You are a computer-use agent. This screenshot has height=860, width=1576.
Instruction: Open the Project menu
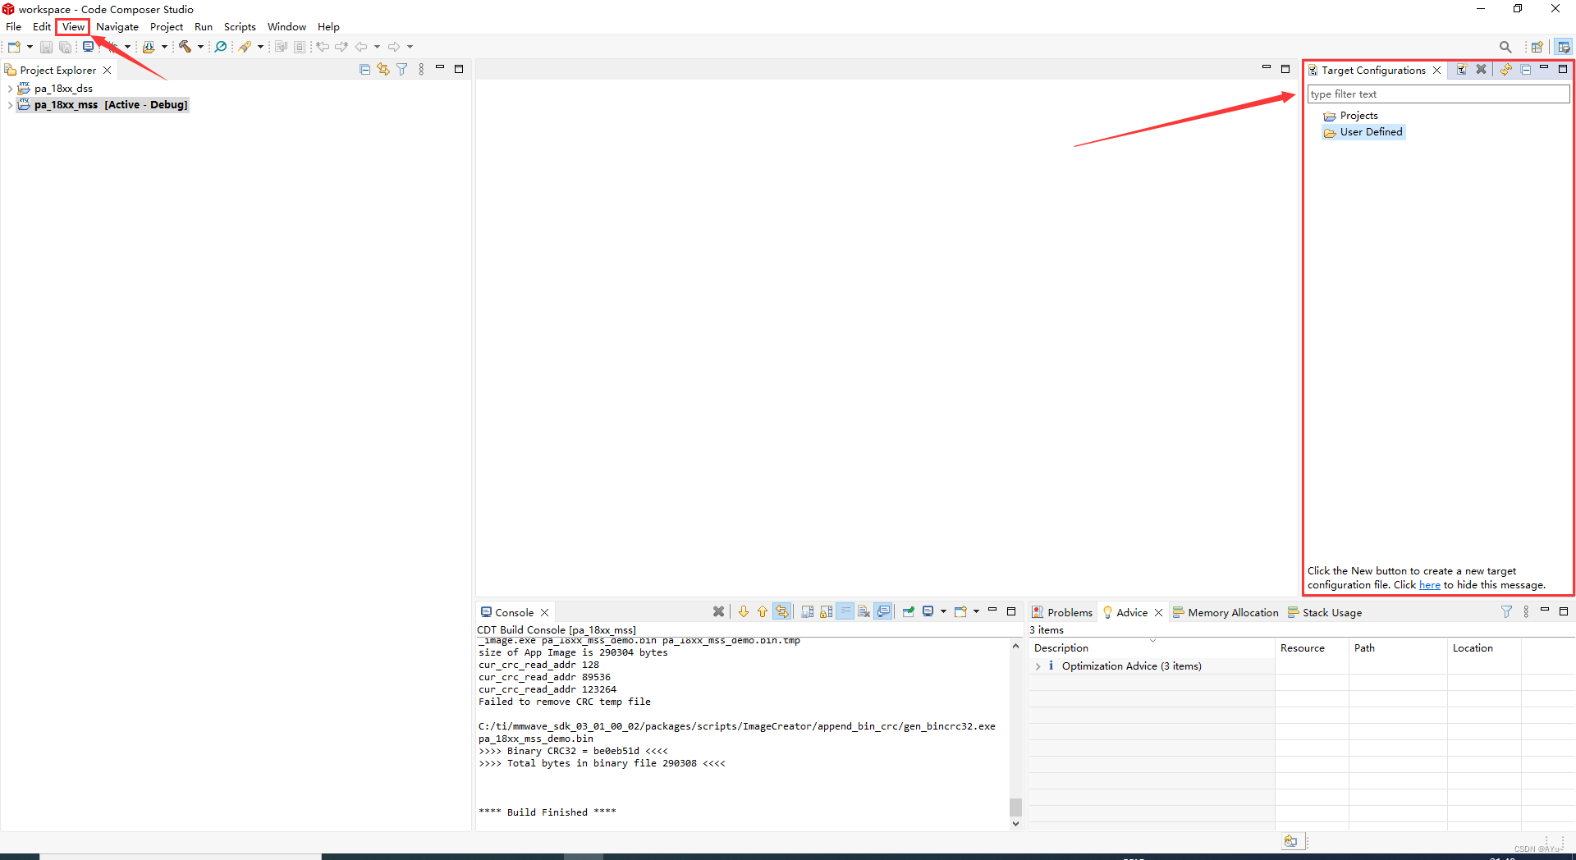point(167,27)
